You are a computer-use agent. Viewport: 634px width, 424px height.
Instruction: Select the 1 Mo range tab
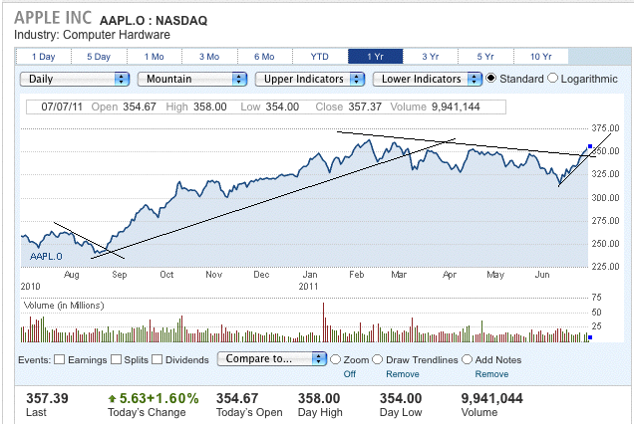155,57
